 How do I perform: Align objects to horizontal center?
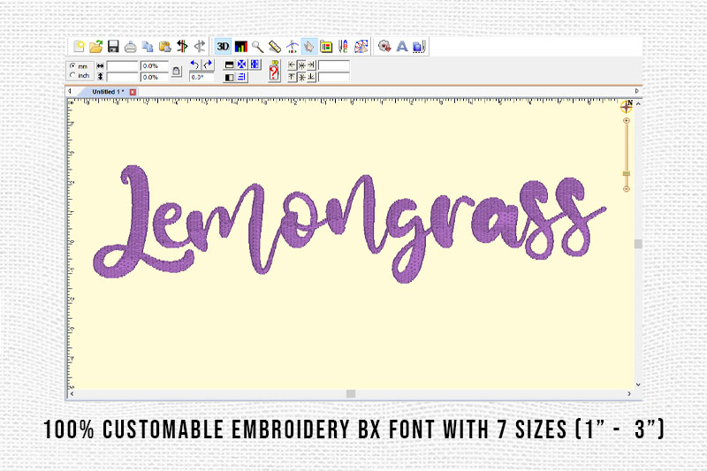pyautogui.click(x=301, y=65)
